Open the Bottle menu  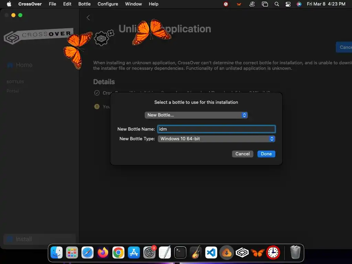tap(85, 4)
